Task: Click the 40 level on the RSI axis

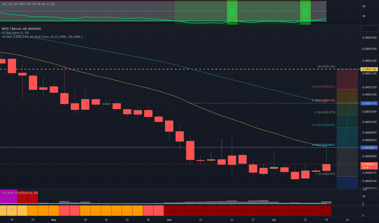Action: click(364, 16)
